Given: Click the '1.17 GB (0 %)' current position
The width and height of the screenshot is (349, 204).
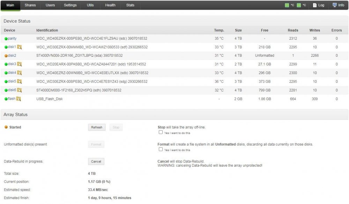Looking at the screenshot, I should point(99,182).
